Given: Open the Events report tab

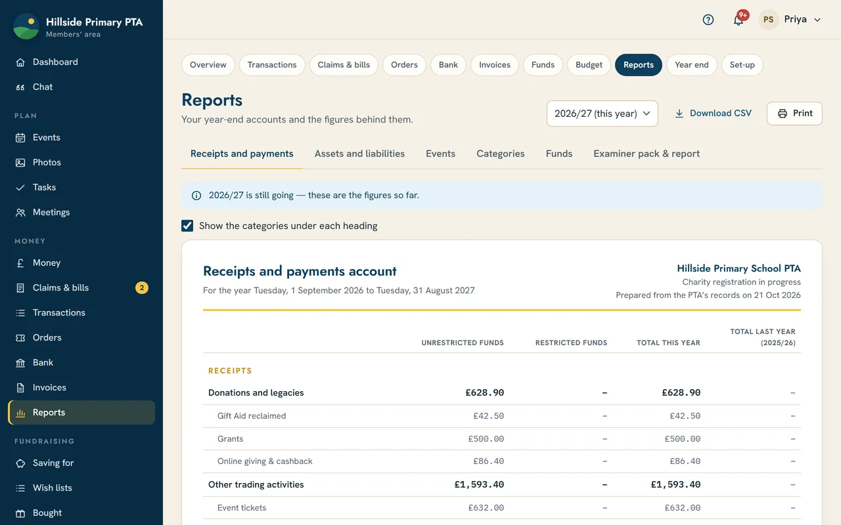Looking at the screenshot, I should (440, 154).
